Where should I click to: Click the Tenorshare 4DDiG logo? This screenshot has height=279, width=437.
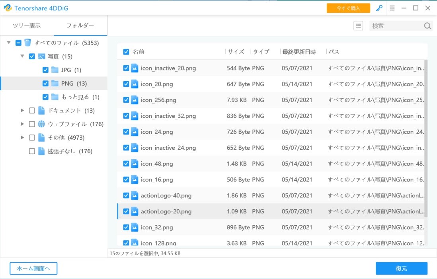(8, 8)
